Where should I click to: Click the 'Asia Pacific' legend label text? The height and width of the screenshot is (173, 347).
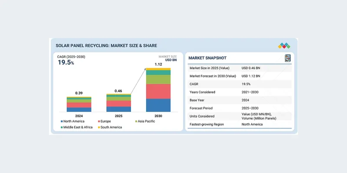click(146, 122)
